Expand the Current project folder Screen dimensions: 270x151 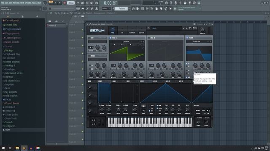13,21
